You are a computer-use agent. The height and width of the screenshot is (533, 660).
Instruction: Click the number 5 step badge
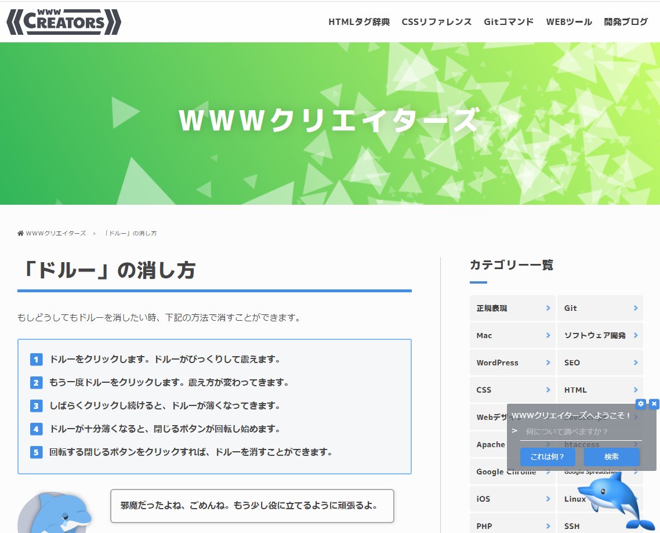36,452
